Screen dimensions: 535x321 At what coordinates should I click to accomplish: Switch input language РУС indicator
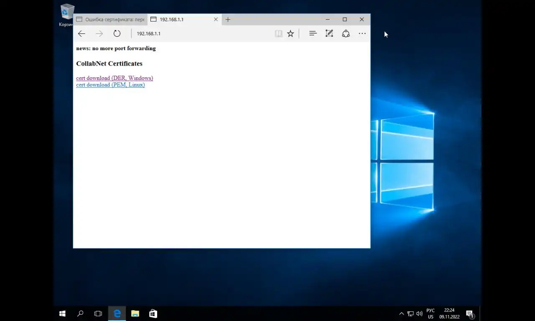pos(431,313)
